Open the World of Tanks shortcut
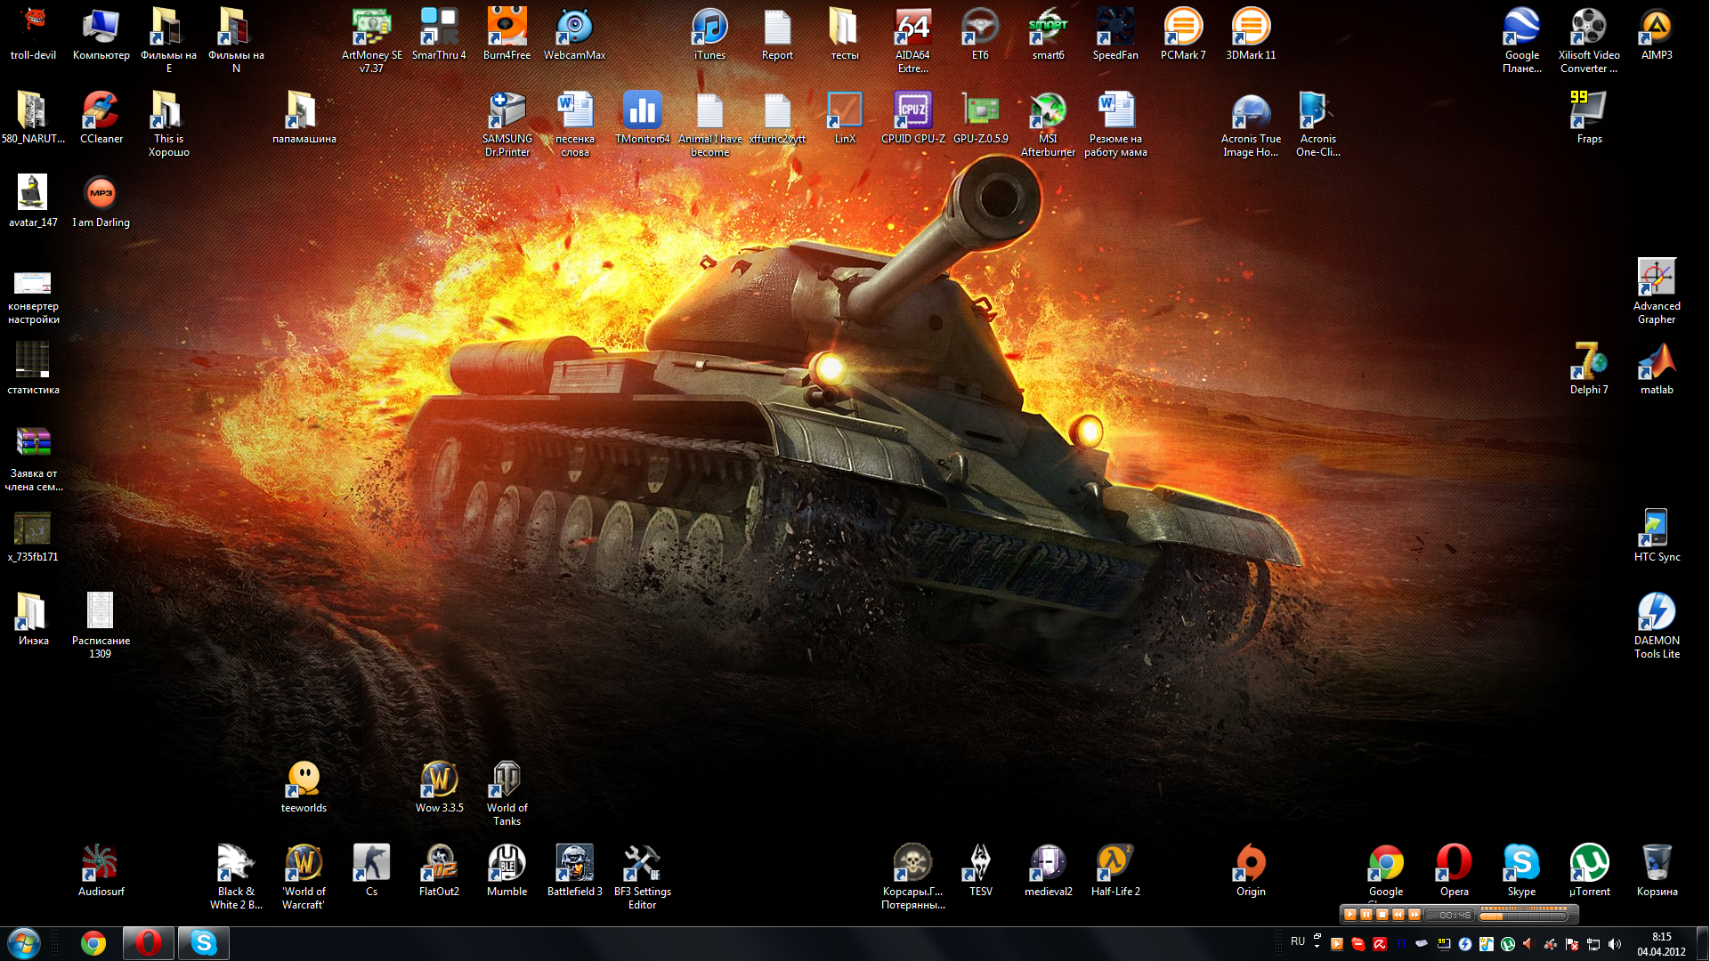 point(507,792)
